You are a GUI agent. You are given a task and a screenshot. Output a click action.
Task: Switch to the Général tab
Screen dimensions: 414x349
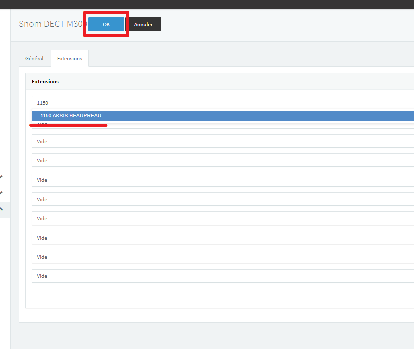point(34,58)
